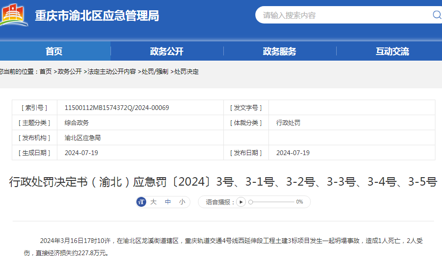Click the audio narration progress slider

[270, 202]
